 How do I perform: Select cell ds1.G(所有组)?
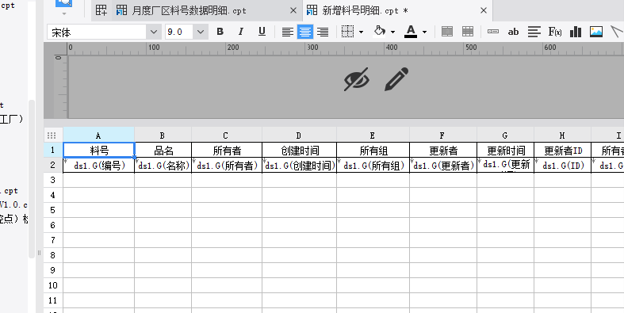[373, 165]
